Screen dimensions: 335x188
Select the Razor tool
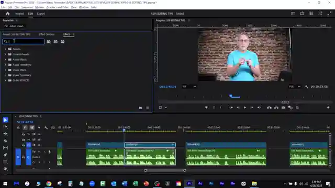point(6,140)
